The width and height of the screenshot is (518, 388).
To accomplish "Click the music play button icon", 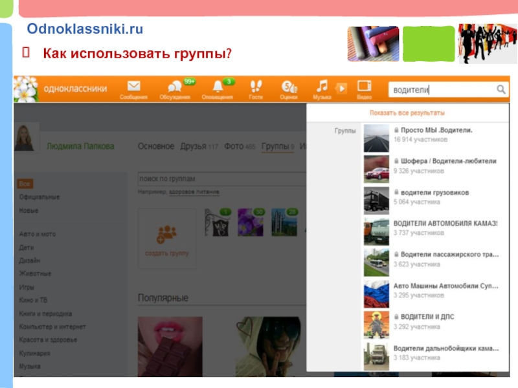I will 341,89.
